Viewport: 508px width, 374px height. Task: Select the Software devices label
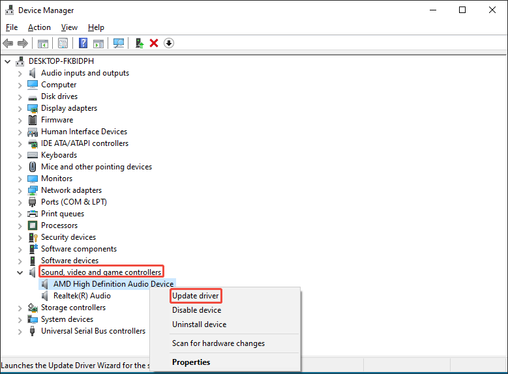point(70,261)
